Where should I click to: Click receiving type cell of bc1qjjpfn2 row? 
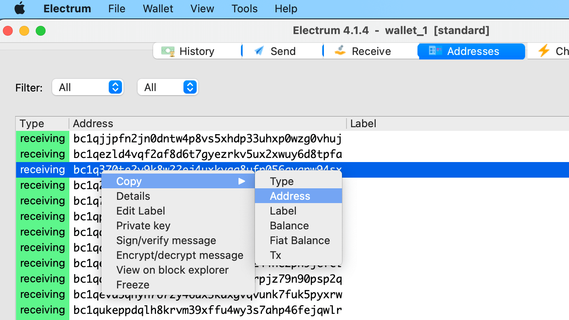tap(42, 139)
